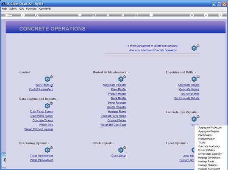Click the gear icon under Control heading
228x170 pixels.
[49, 79]
